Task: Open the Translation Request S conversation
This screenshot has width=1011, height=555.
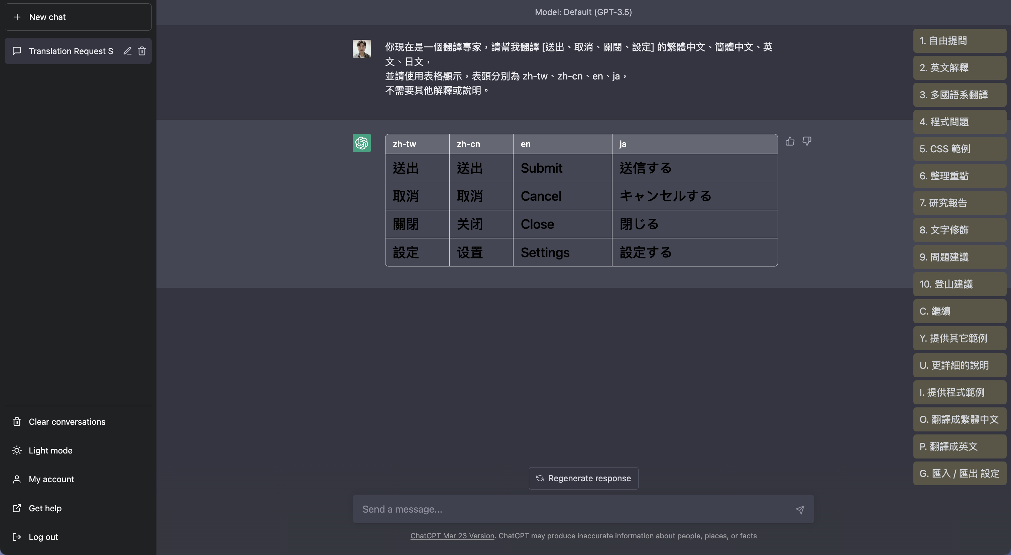Action: click(71, 51)
